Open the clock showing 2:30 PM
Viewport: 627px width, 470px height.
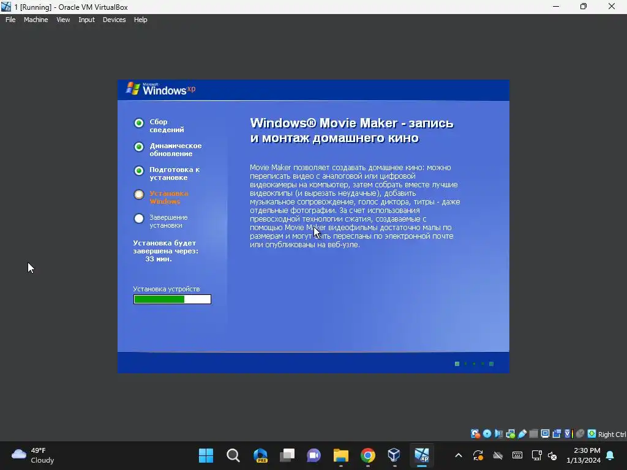point(584,455)
